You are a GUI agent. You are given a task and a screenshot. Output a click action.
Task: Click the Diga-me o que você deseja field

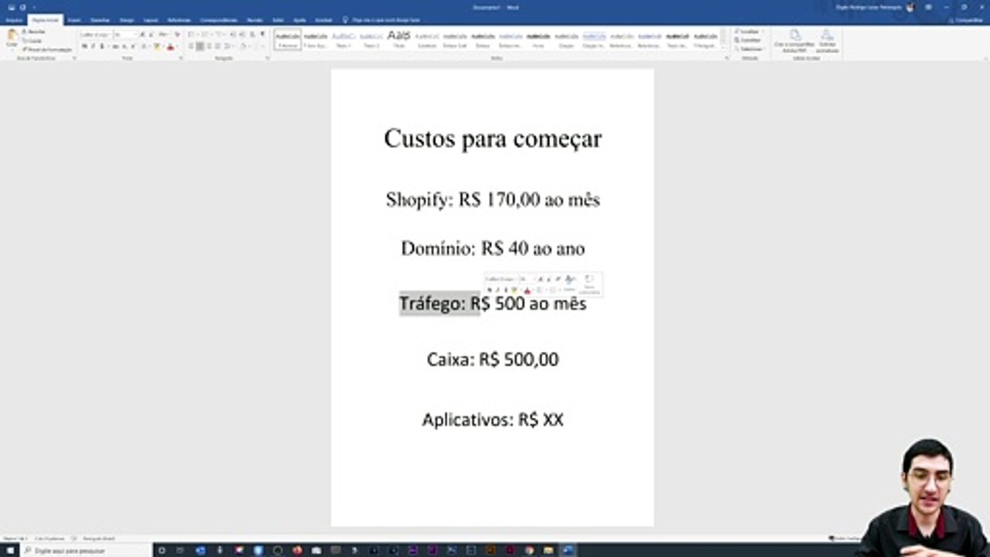pyautogui.click(x=386, y=20)
